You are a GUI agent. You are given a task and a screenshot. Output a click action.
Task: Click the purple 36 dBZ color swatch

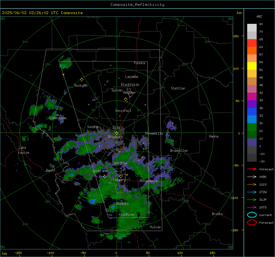tap(252, 104)
